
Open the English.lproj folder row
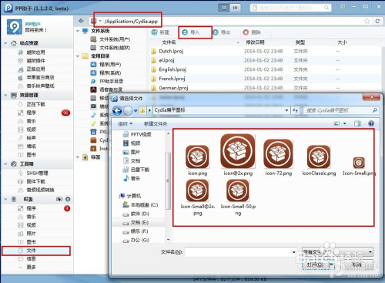pos(264,69)
